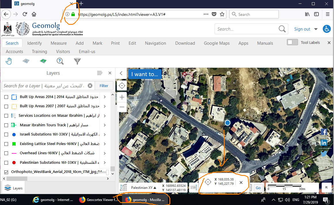This screenshot has width=334, height=205.
Task: Zoom in on the map
Action: 122,97
